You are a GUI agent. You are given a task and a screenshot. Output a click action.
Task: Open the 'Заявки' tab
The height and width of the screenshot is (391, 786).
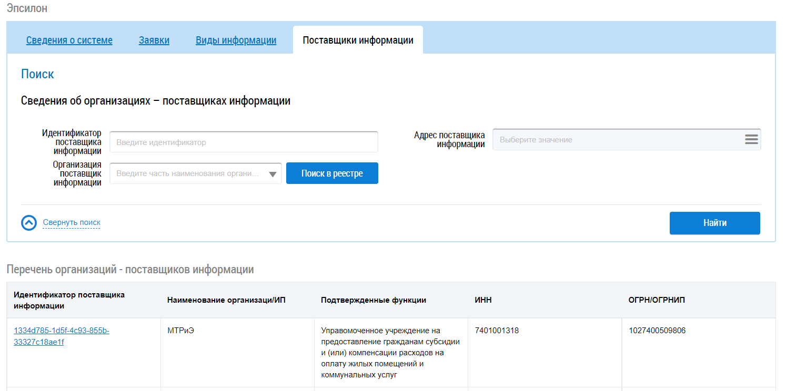(x=154, y=40)
